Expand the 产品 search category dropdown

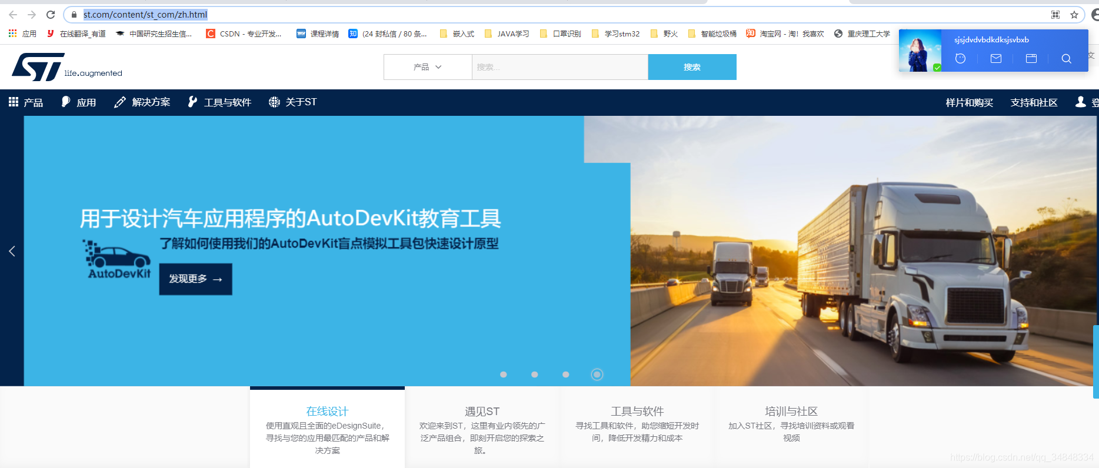point(428,67)
